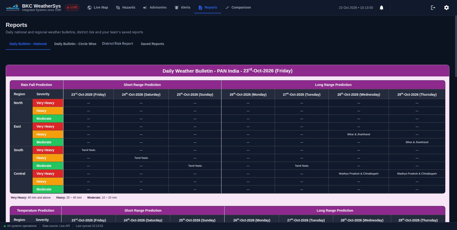Click the page vertical scrollbar

(x=456, y=46)
